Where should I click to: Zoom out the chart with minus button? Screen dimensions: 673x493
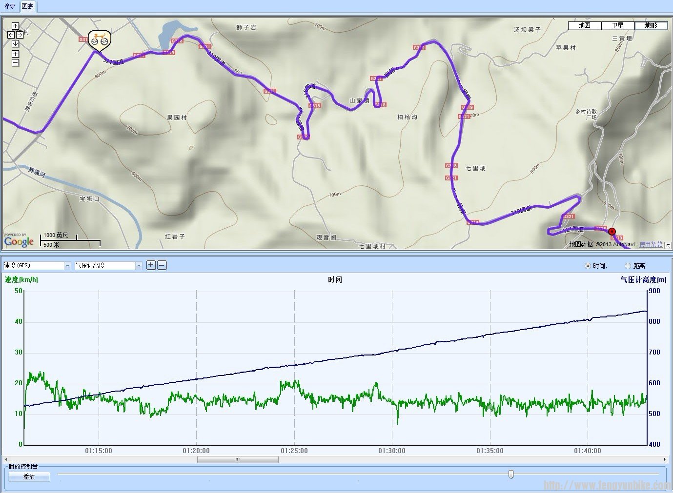(162, 265)
